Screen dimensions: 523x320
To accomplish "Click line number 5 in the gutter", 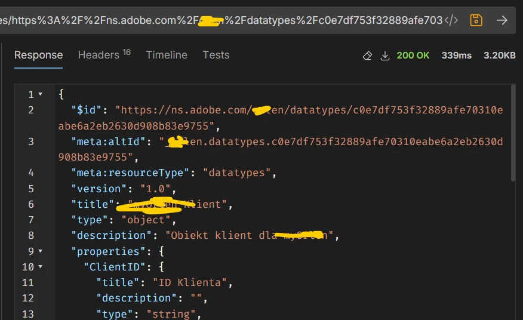I will pos(31,189).
